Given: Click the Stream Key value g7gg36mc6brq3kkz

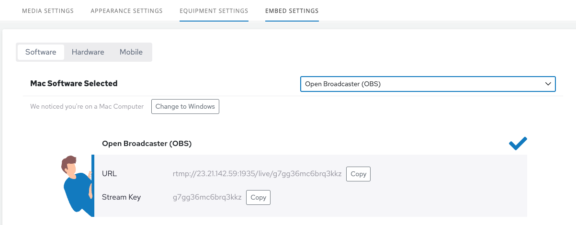Looking at the screenshot, I should click(207, 197).
